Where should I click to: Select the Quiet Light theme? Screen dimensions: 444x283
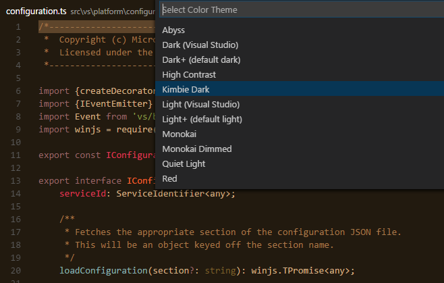184,163
